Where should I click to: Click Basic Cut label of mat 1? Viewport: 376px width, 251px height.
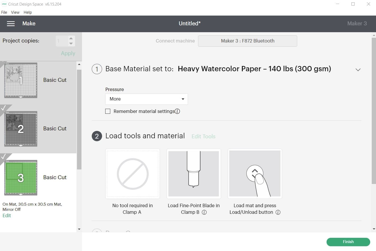click(55, 80)
